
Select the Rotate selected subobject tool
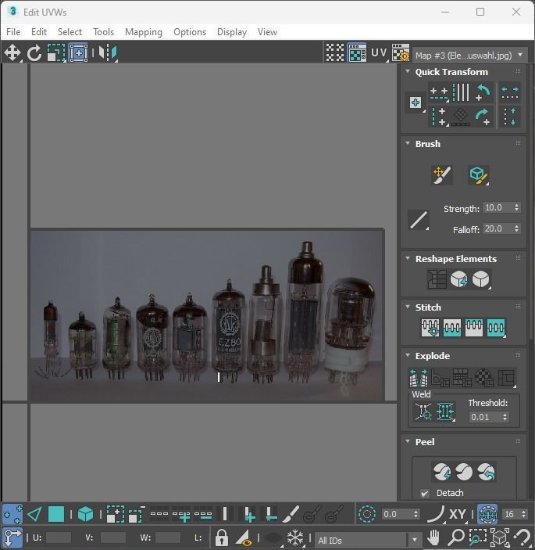click(34, 53)
